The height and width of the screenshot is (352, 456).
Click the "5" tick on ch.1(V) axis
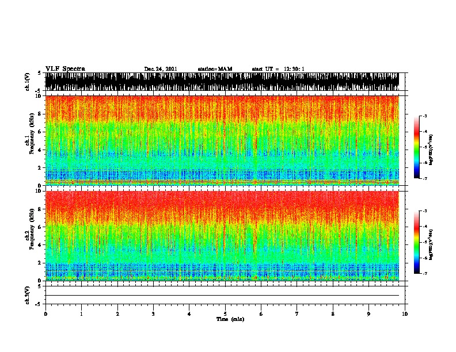click(40, 73)
